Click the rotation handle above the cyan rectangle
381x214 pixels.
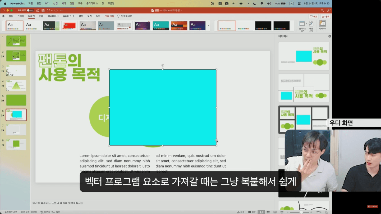163,65
